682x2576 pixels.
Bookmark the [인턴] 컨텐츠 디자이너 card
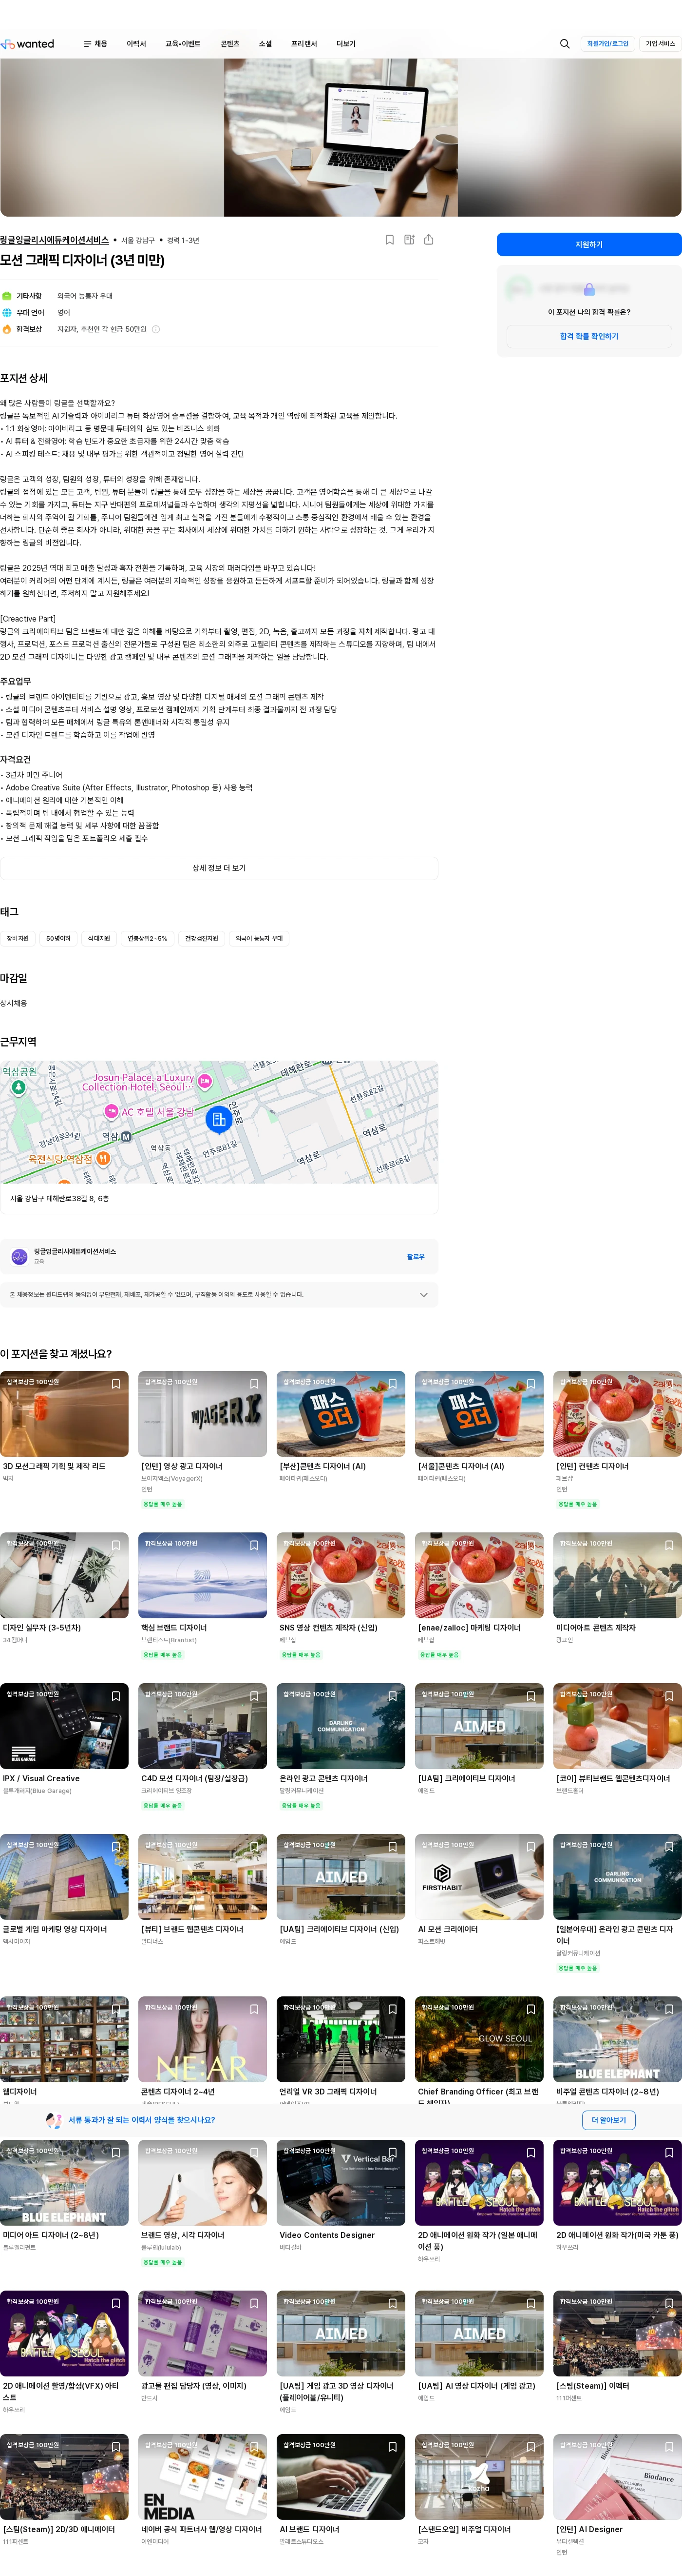click(669, 1384)
